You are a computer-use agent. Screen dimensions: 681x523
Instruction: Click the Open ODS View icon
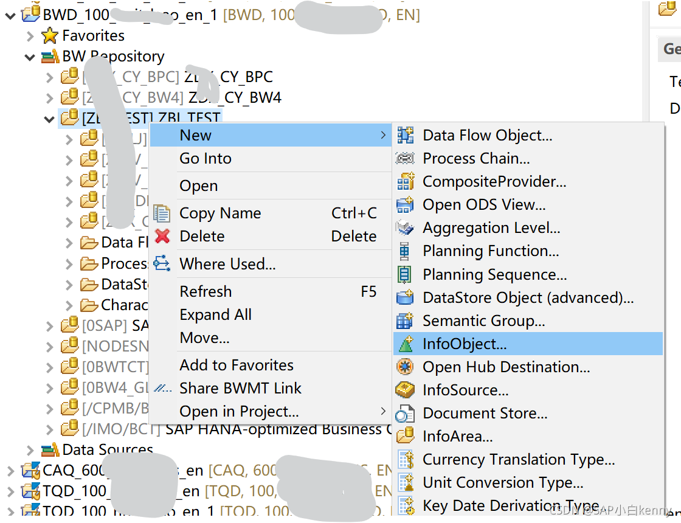click(405, 204)
